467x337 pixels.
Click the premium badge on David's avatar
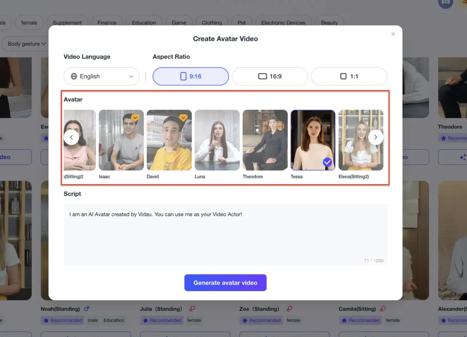(183, 118)
